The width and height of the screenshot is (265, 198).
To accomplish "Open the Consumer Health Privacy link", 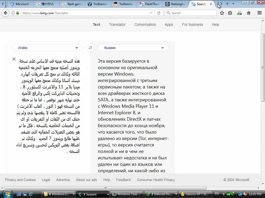I will click(x=156, y=180).
